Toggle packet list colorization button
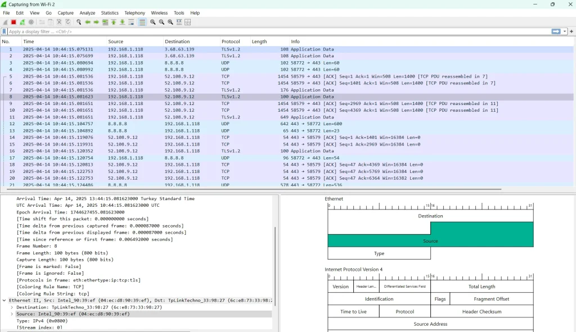The width and height of the screenshot is (576, 332). click(x=142, y=22)
